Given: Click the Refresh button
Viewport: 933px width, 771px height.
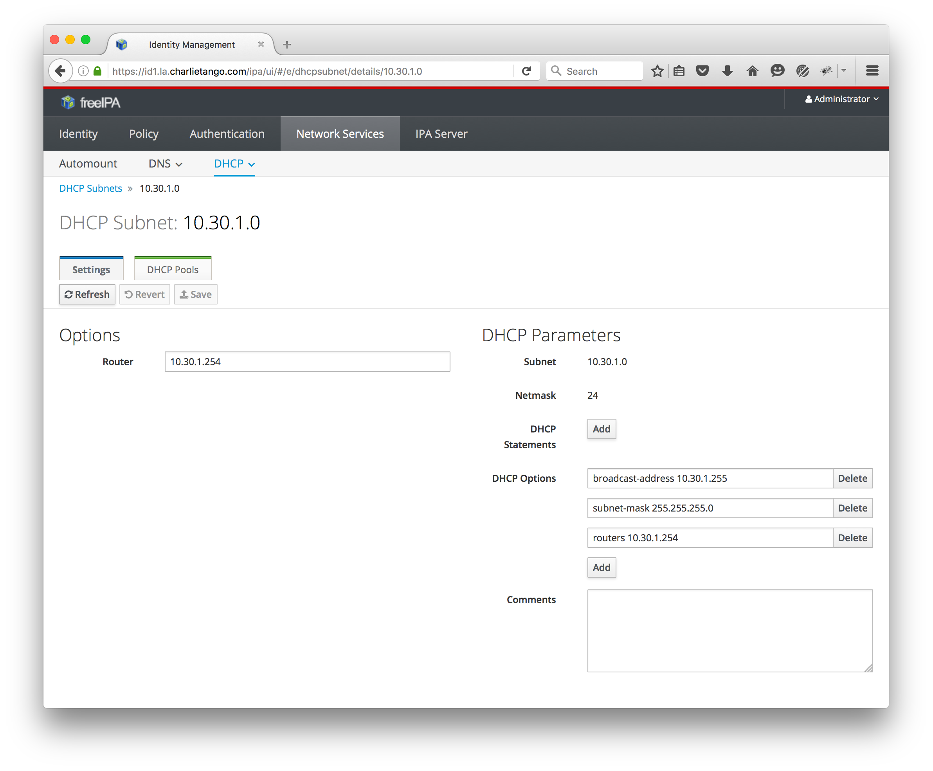Looking at the screenshot, I should tap(87, 294).
